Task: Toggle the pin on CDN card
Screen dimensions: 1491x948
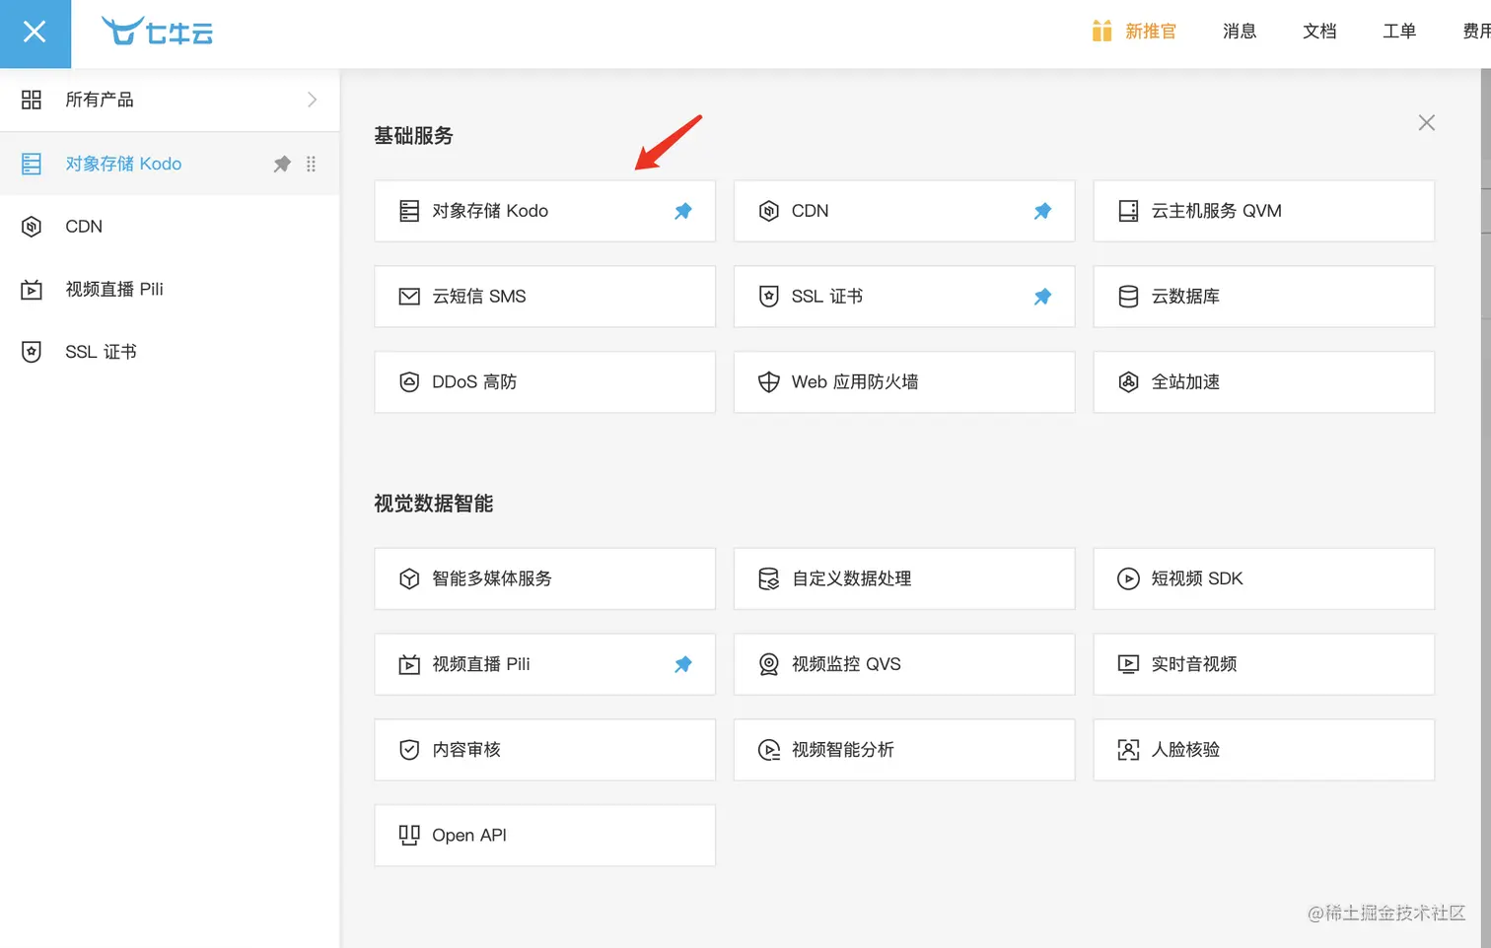Action: pos(1042,211)
